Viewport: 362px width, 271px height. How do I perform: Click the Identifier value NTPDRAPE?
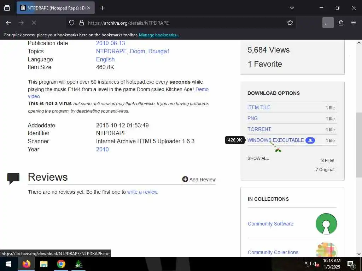[111, 133]
